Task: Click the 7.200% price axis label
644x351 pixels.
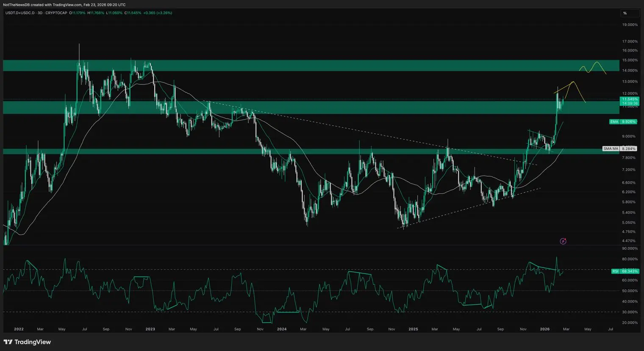Action: click(629, 170)
